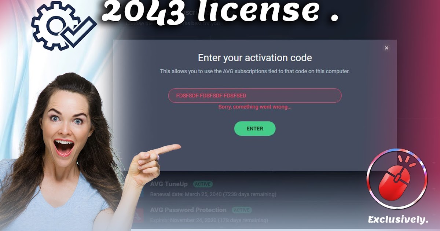Focus the activation code input field
This screenshot has height=231, width=440.
pos(255,95)
